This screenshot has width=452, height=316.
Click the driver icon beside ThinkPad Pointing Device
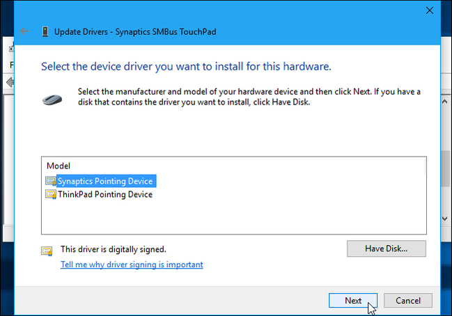coord(51,195)
